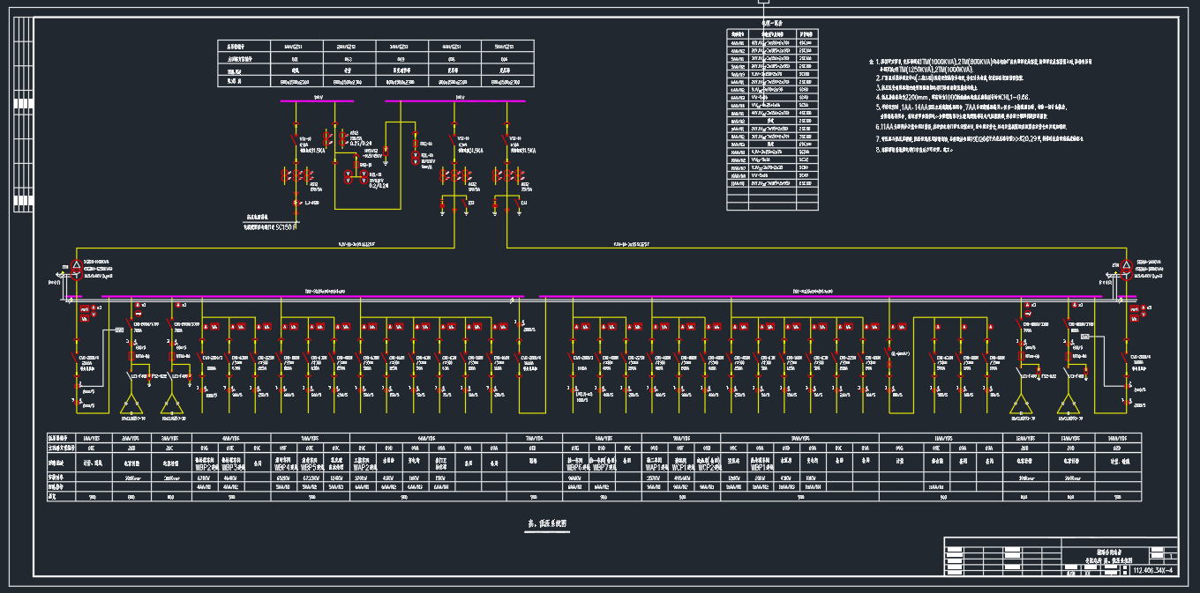The image size is (1200, 593).
Task: Click the title block in bottom-right corner
Action: click(x=1061, y=557)
